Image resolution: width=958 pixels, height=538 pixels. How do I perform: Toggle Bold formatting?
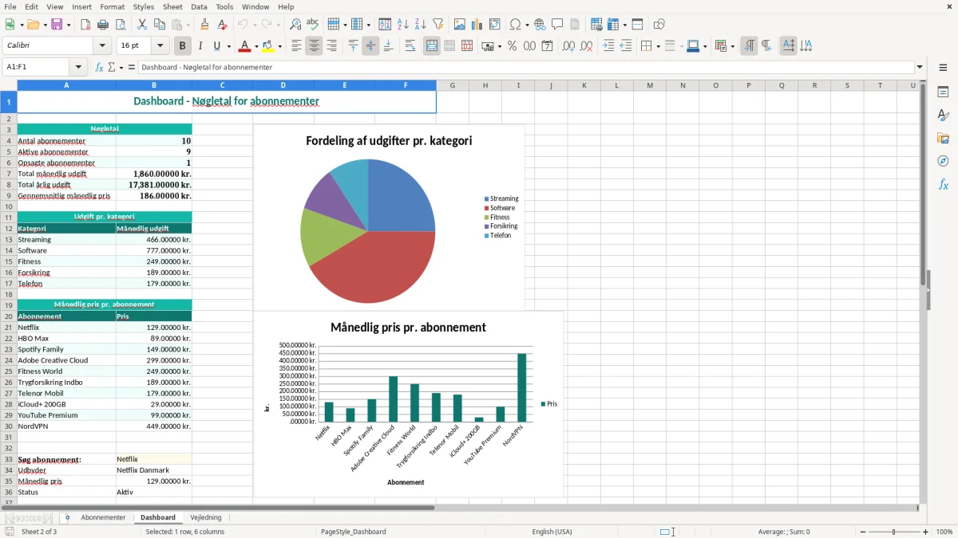tap(182, 46)
